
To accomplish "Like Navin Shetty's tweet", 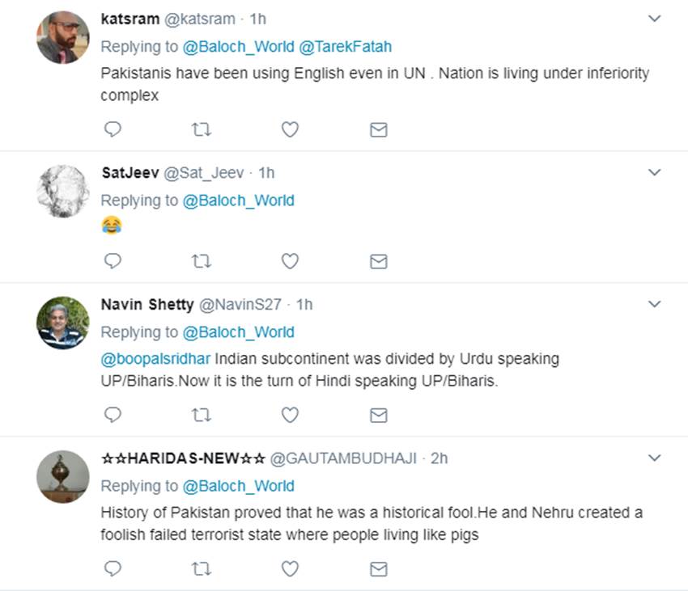I will tap(290, 415).
